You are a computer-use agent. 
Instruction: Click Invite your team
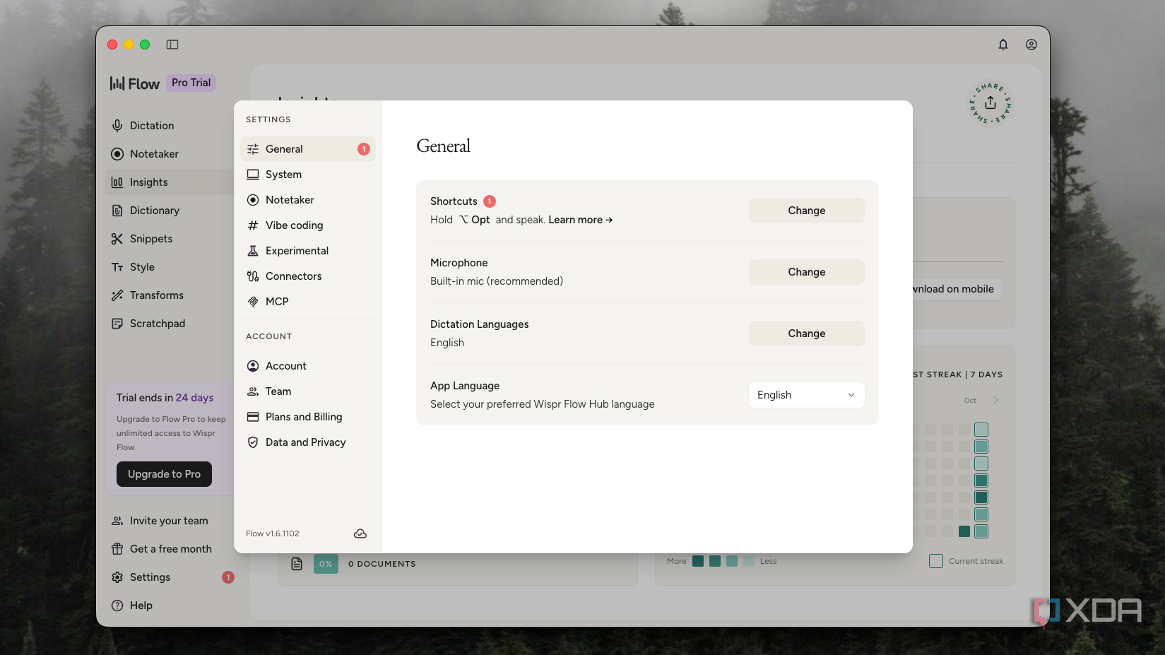(169, 521)
